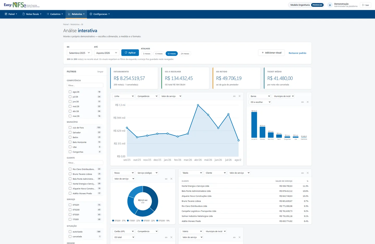Click the 070200 legend color swatch

(157, 221)
